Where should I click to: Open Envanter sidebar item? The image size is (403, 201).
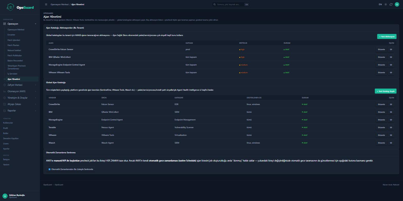[x=11, y=35]
